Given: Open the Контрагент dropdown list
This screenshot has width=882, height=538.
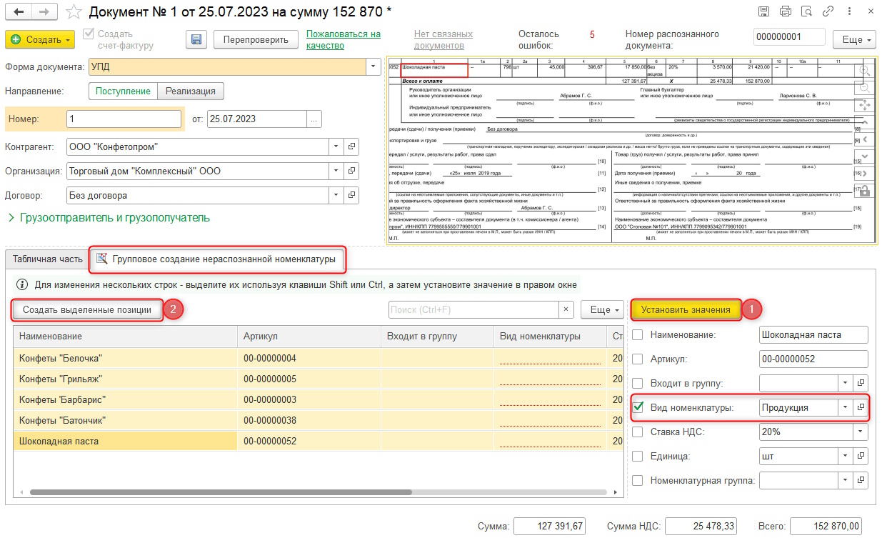Looking at the screenshot, I should (x=336, y=146).
